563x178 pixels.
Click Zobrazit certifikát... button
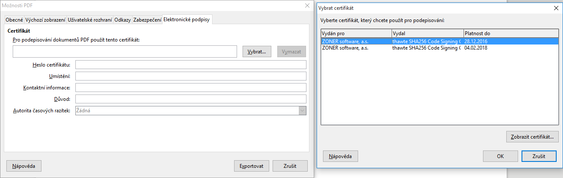(533, 137)
